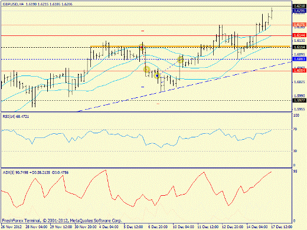
Task: Select the small blue dash marker on the price chart
Action: [x=143, y=87]
